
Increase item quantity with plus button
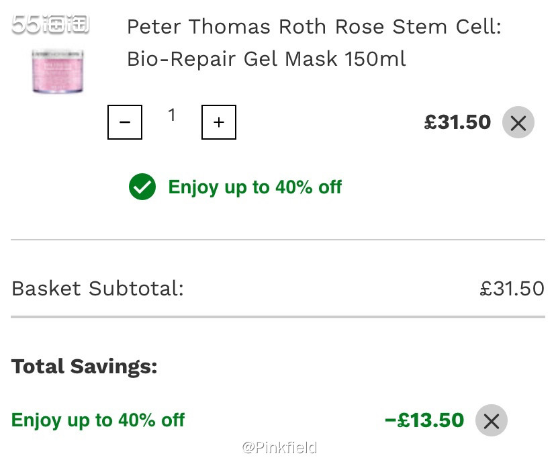tap(218, 122)
